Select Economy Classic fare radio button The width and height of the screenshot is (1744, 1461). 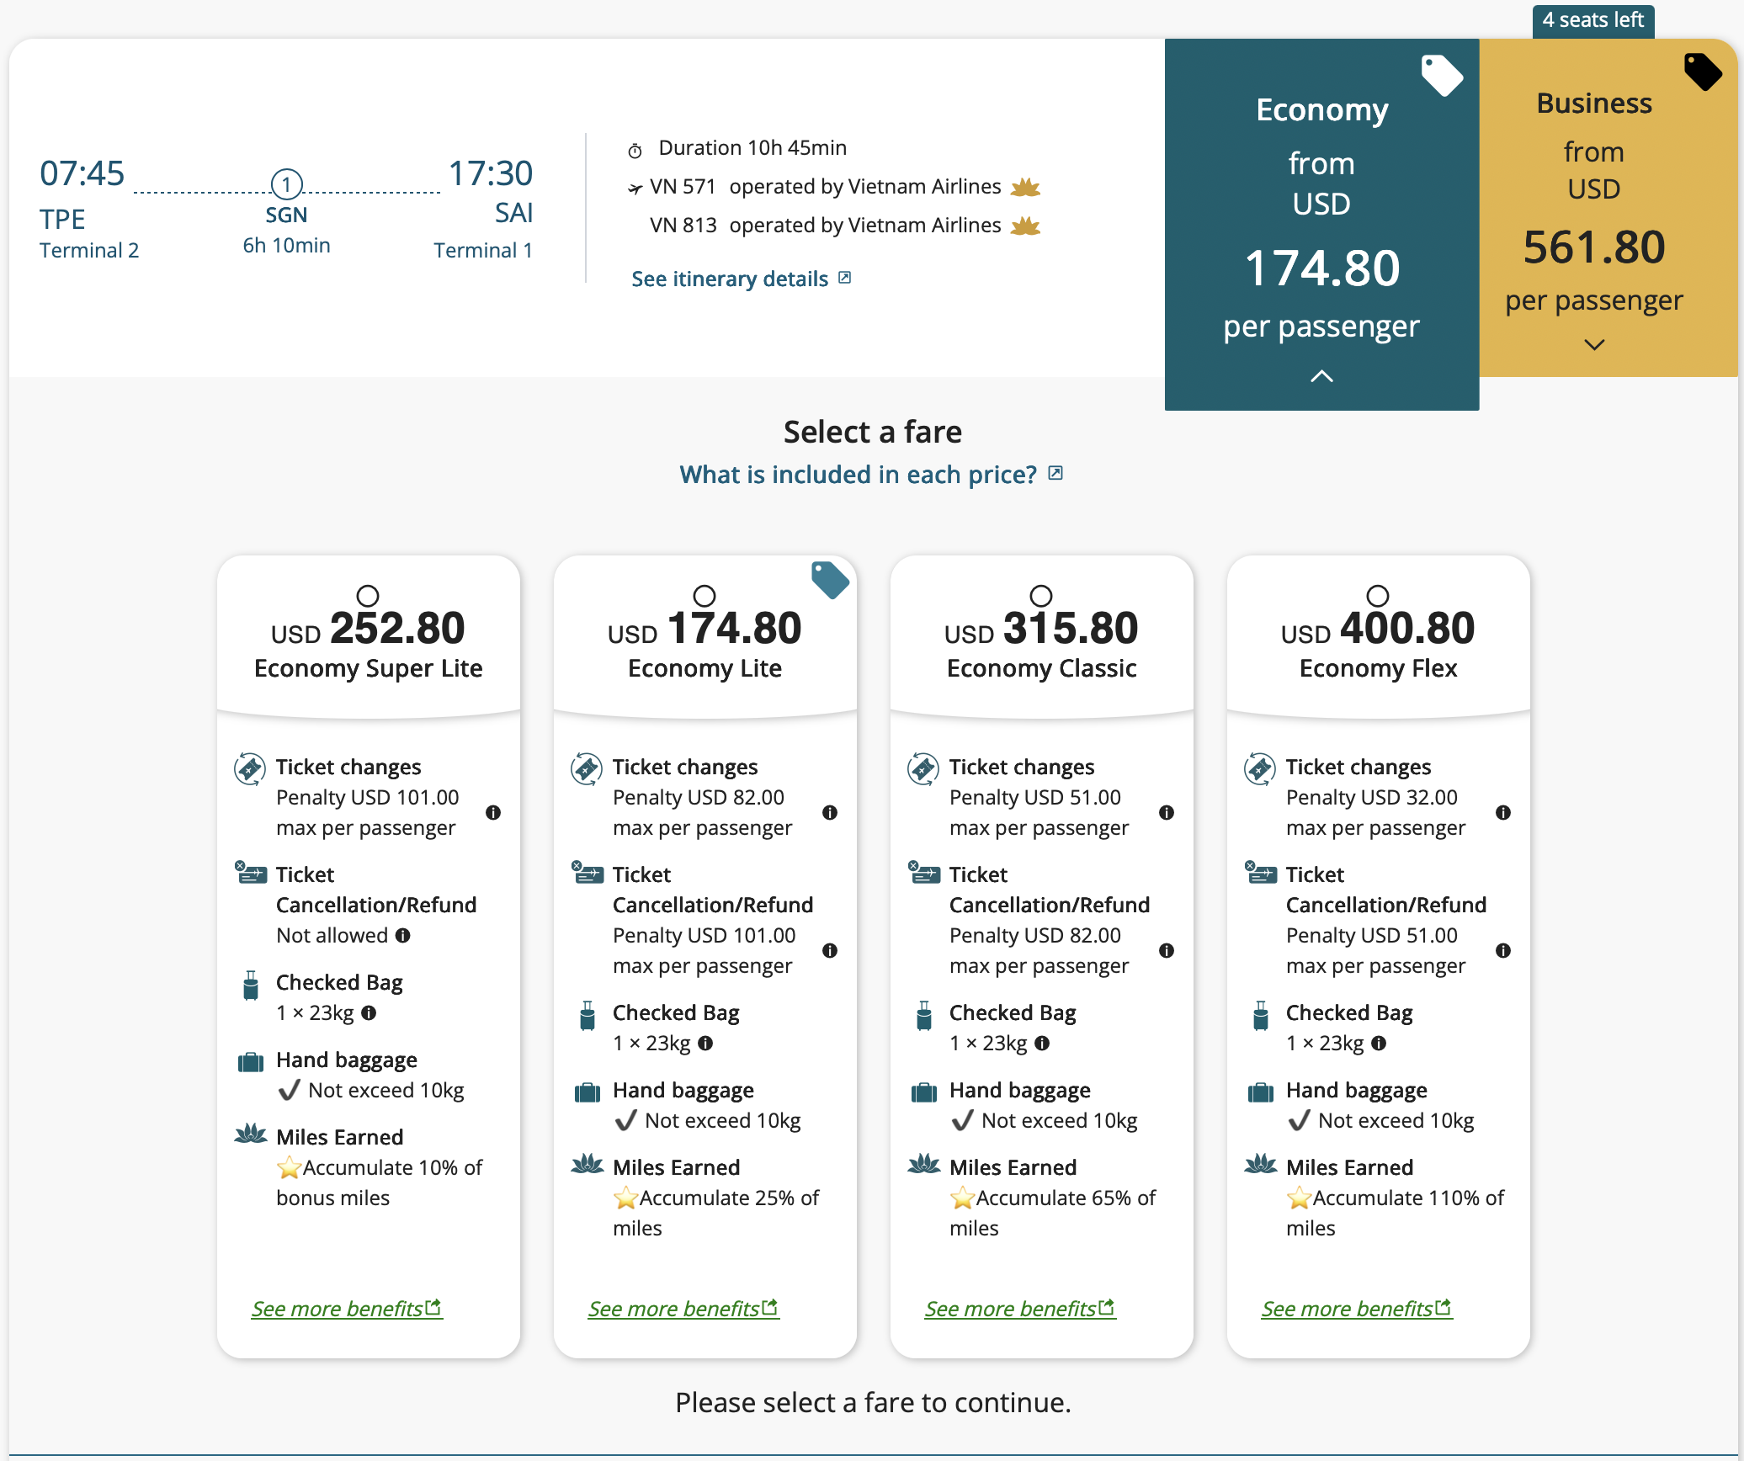pos(1041,596)
